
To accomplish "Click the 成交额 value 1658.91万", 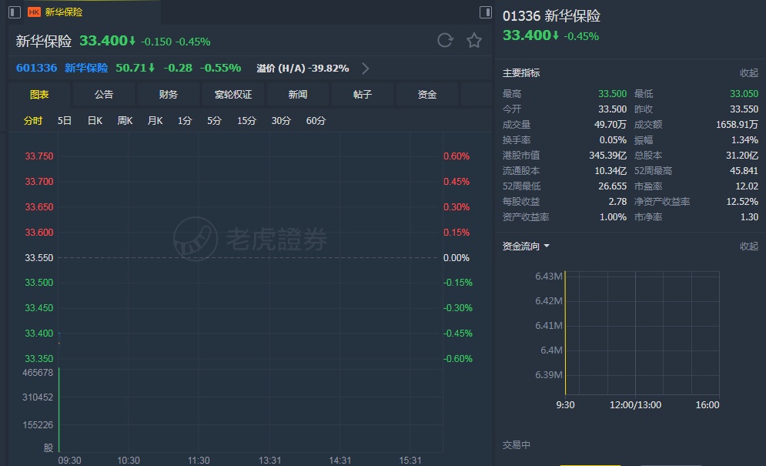I will (738, 125).
